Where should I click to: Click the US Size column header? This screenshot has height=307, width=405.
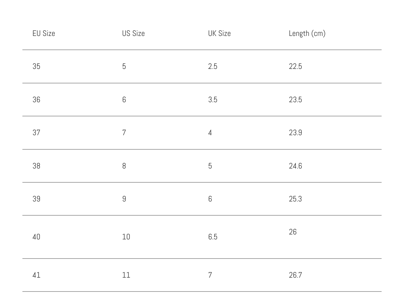click(x=133, y=34)
